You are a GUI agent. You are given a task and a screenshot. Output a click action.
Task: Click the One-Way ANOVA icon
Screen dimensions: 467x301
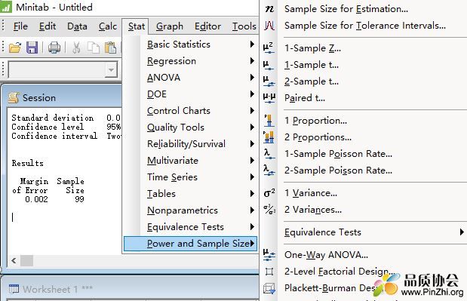pos(269,255)
